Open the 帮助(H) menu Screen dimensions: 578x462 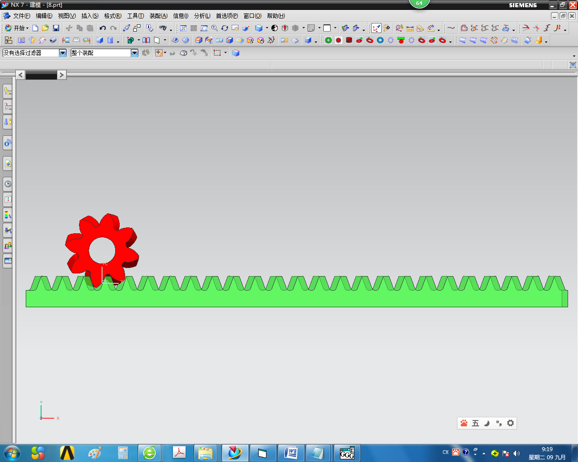(x=276, y=16)
